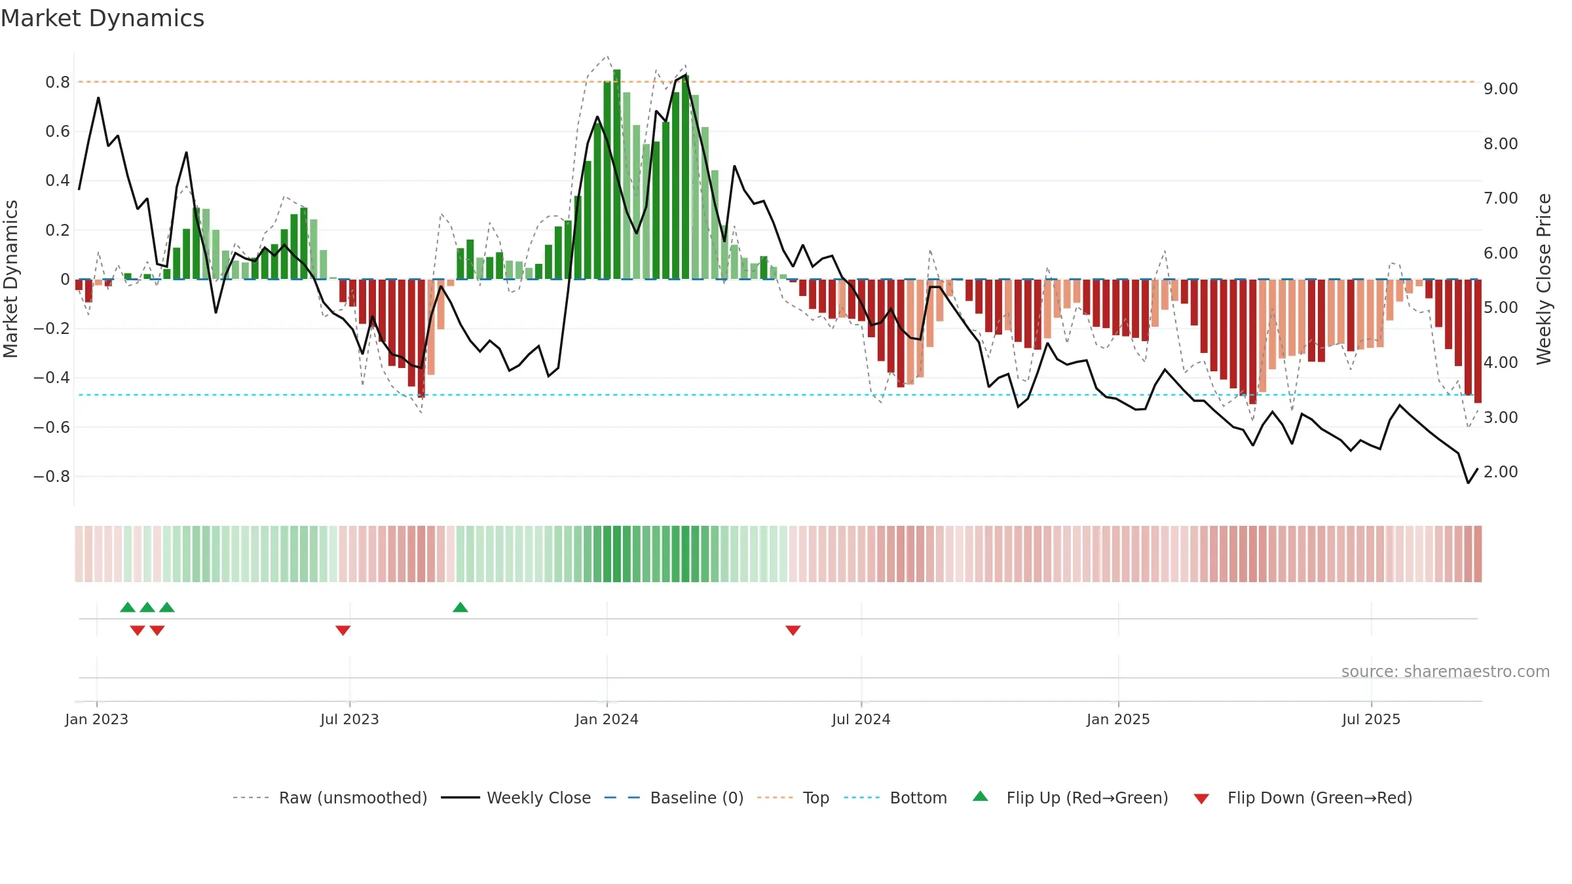Image resolution: width=1572 pixels, height=884 pixels.
Task: Click the 9.00 price axis label
Action: (1501, 89)
